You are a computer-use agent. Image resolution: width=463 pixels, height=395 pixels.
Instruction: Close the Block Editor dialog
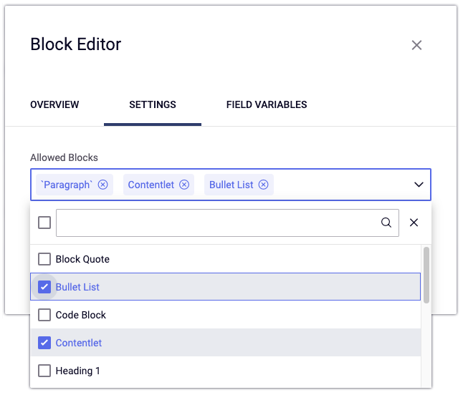[x=416, y=45]
